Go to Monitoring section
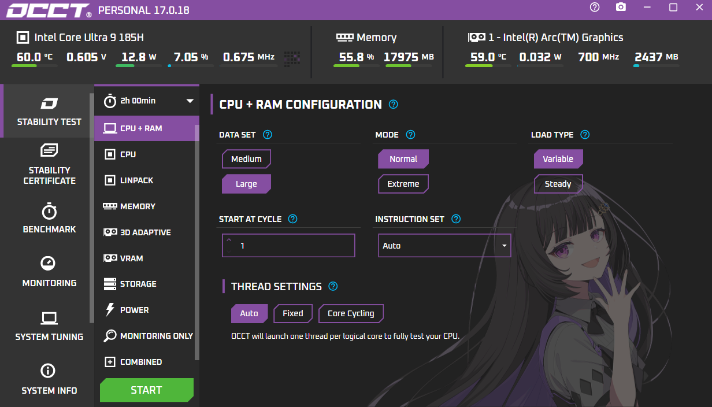The width and height of the screenshot is (712, 407). (49, 272)
